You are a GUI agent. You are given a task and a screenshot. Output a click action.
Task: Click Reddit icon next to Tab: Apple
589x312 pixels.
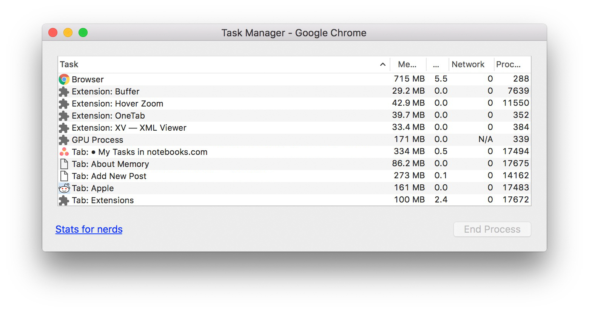coord(64,188)
